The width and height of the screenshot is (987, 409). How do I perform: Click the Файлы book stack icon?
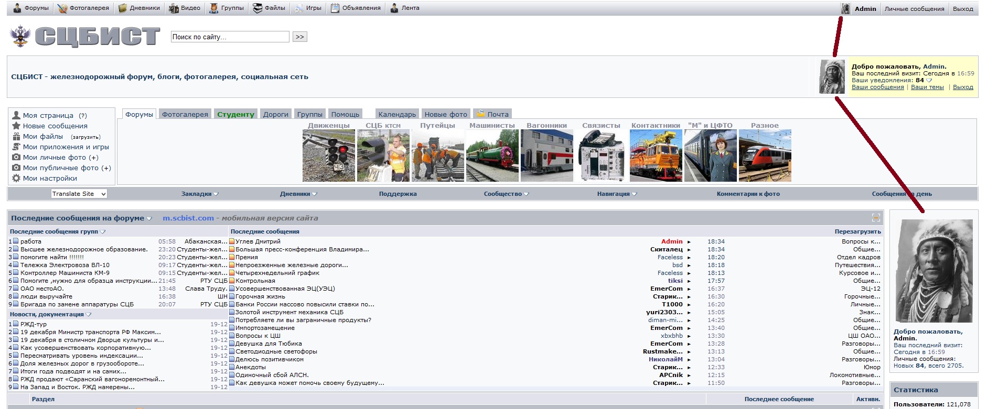pyautogui.click(x=258, y=8)
